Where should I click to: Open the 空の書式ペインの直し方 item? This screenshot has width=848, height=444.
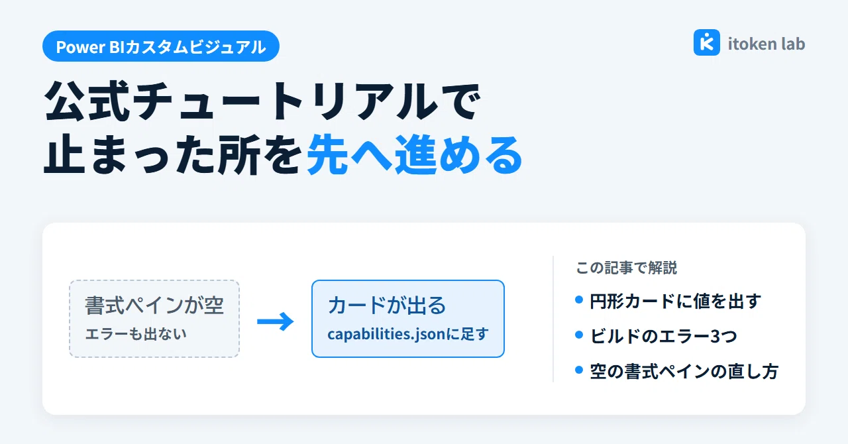[684, 371]
